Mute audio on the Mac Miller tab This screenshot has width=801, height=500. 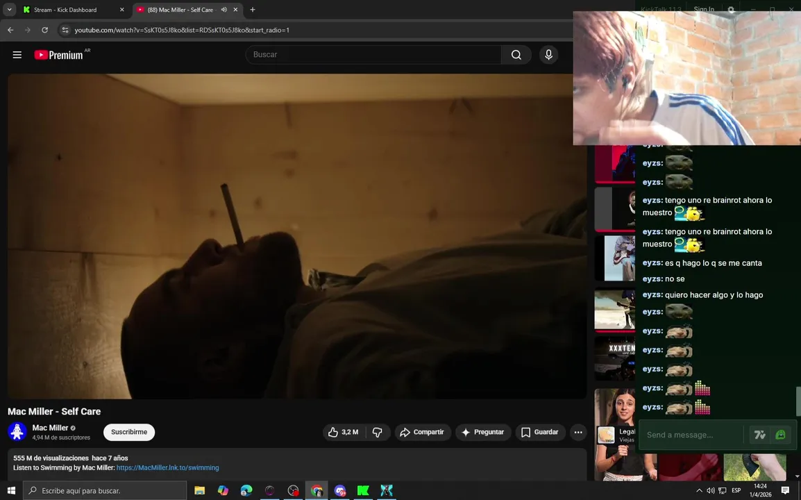[x=224, y=10]
